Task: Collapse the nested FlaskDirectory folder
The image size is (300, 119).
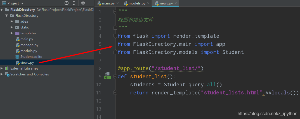Action: (7, 16)
